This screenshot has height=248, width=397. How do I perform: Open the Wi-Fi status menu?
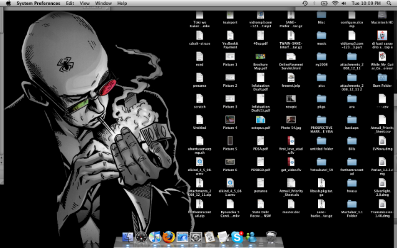pyautogui.click(x=335, y=3)
